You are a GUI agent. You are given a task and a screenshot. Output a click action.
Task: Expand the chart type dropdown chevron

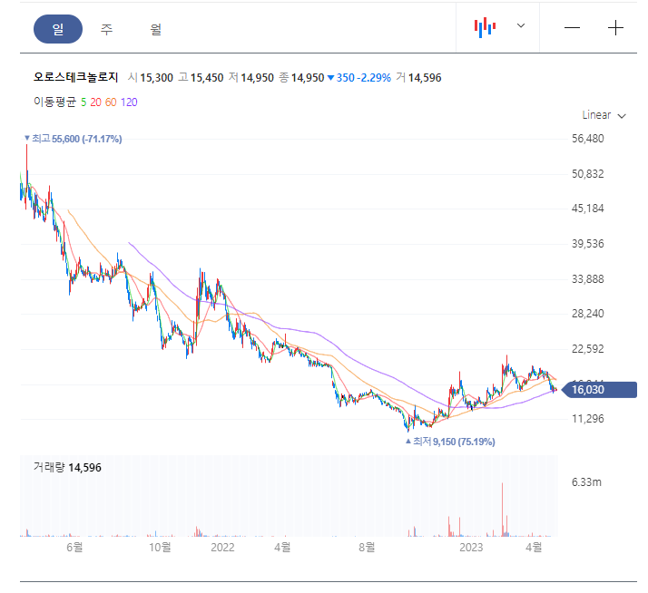tap(521, 25)
